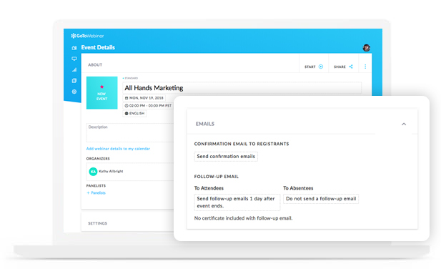441x269 pixels.
Task: Click into the Description field
Action: 130,132
